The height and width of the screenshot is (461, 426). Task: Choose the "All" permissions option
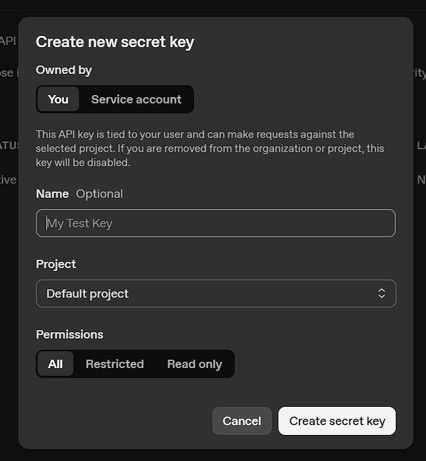(56, 364)
